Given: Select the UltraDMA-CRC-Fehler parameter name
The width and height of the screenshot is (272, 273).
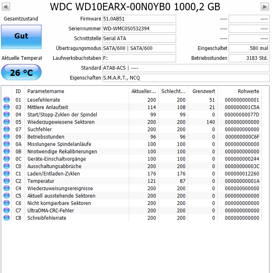Looking at the screenshot, I should (51, 211).
